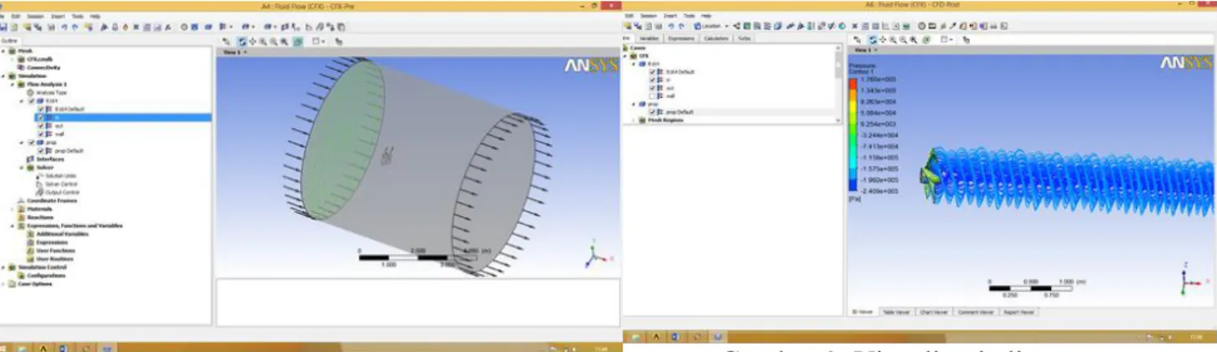Click the selection arrow icon in CFX-Pre viewer toolbar
The image size is (1217, 352).
tap(226, 42)
